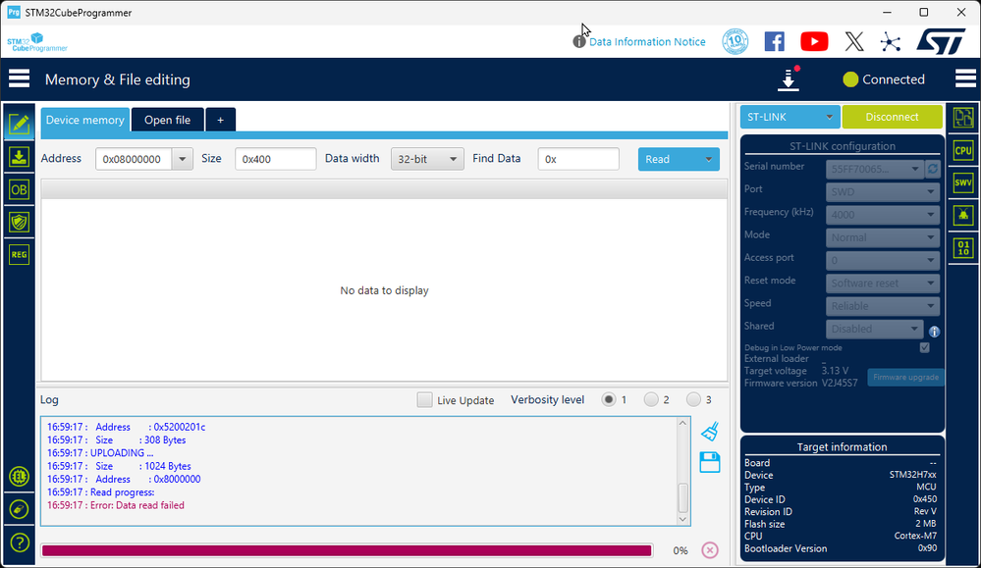Cancel the operation with the progress X icon
The height and width of the screenshot is (568, 981).
pos(709,550)
